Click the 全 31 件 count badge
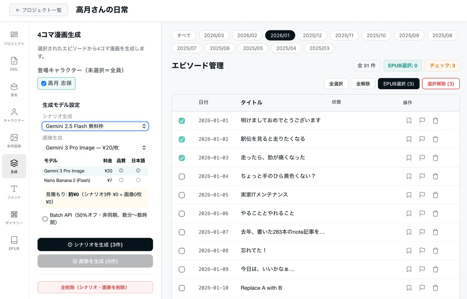This screenshot has height=299, width=467. [x=367, y=66]
